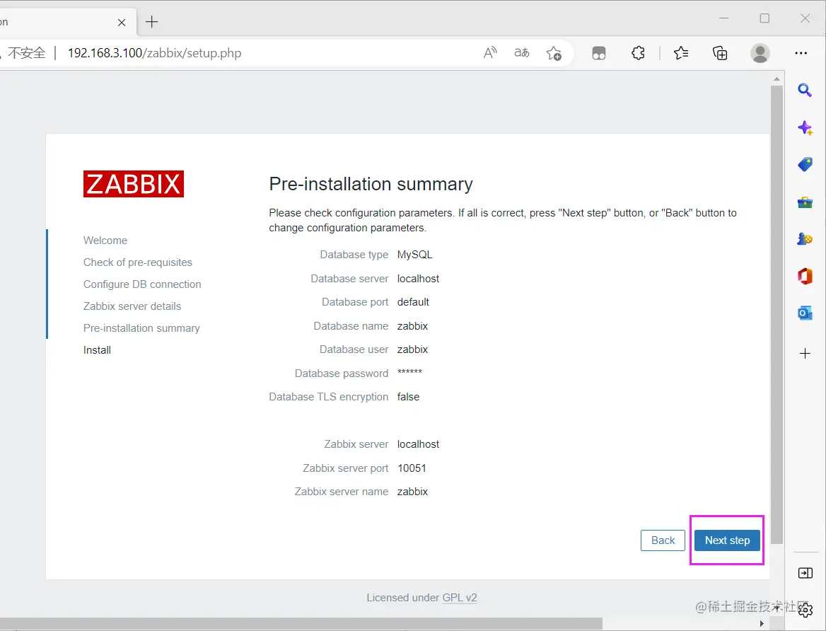Click the Next step button
The height and width of the screenshot is (631, 826).
727,540
